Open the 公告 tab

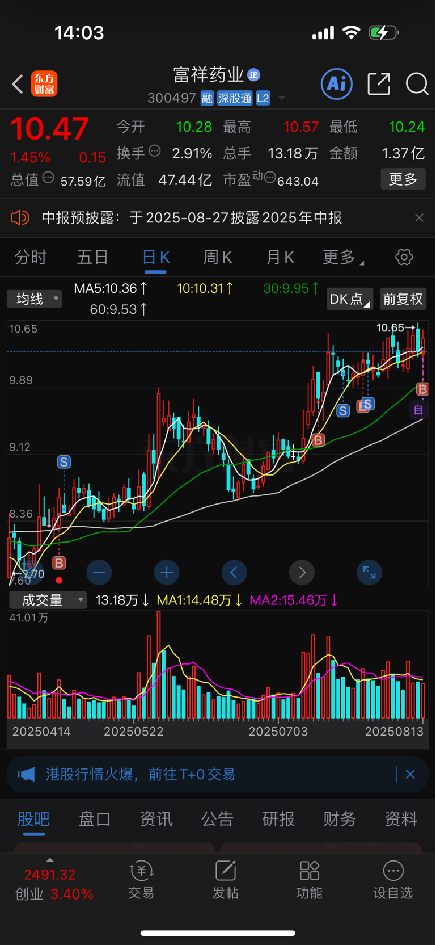(x=217, y=819)
